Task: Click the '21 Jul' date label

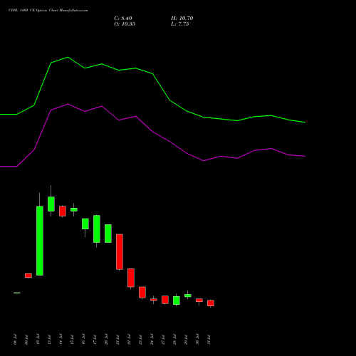Action: coord(117,340)
